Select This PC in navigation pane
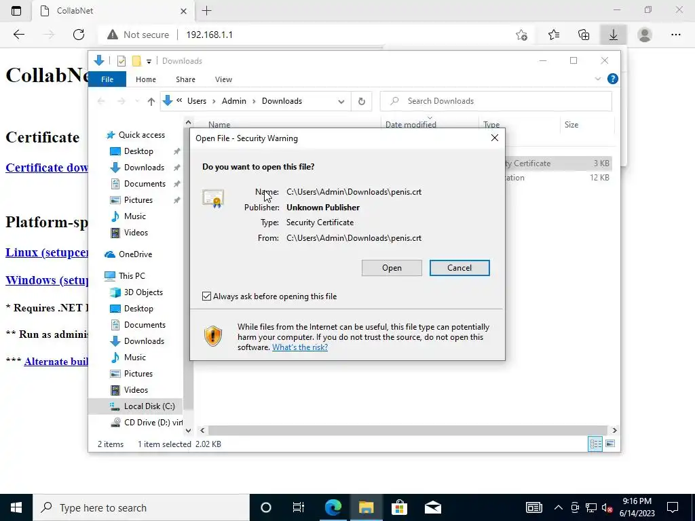The width and height of the screenshot is (695, 521). [x=132, y=276]
